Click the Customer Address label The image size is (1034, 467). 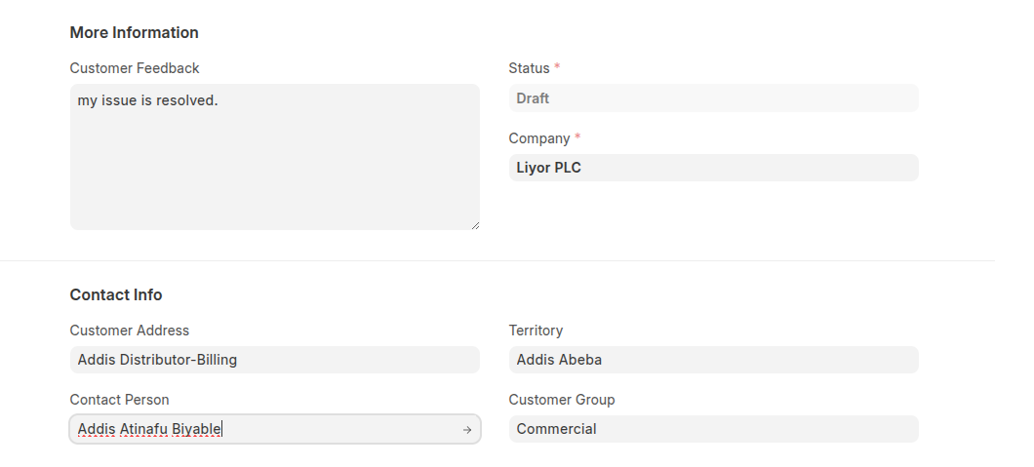(x=130, y=331)
